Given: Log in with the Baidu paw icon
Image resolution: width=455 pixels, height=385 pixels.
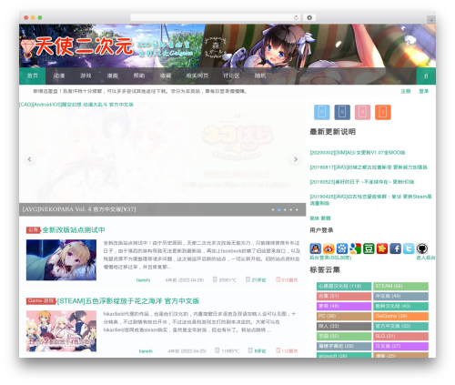Looking at the screenshot, I should pos(342,248).
